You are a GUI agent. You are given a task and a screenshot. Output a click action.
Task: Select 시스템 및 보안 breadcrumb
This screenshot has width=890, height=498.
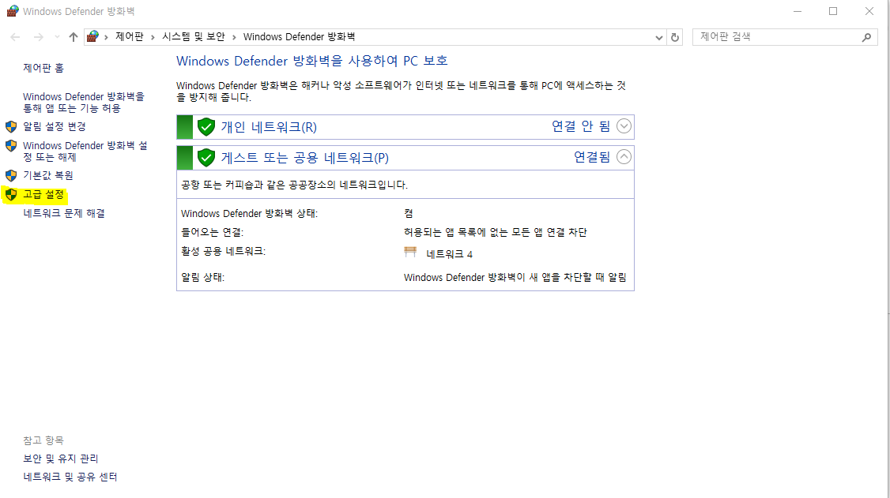(x=194, y=37)
